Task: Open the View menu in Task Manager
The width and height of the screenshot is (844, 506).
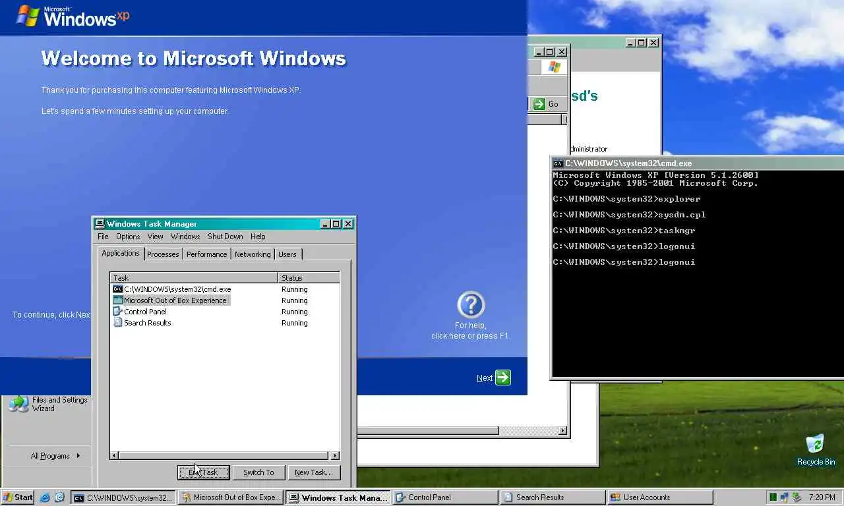Action: pyautogui.click(x=155, y=237)
